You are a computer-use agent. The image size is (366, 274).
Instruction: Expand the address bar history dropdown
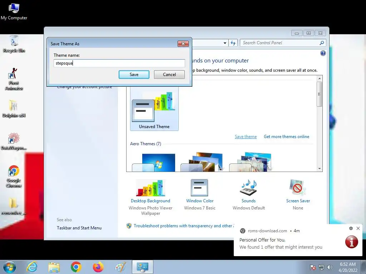tap(225, 43)
